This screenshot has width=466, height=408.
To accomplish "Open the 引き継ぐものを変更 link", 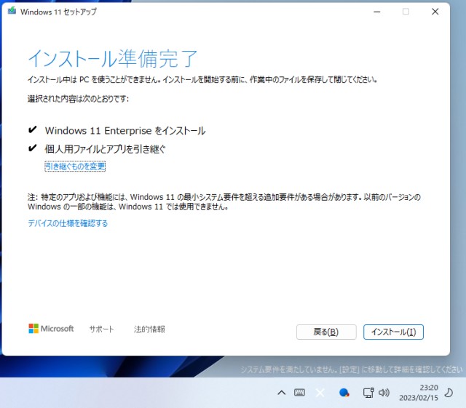I will pos(75,167).
